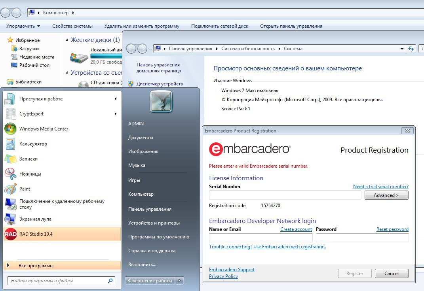Open Панель управления from Start menu
This screenshot has height=291, width=424.
point(150,209)
